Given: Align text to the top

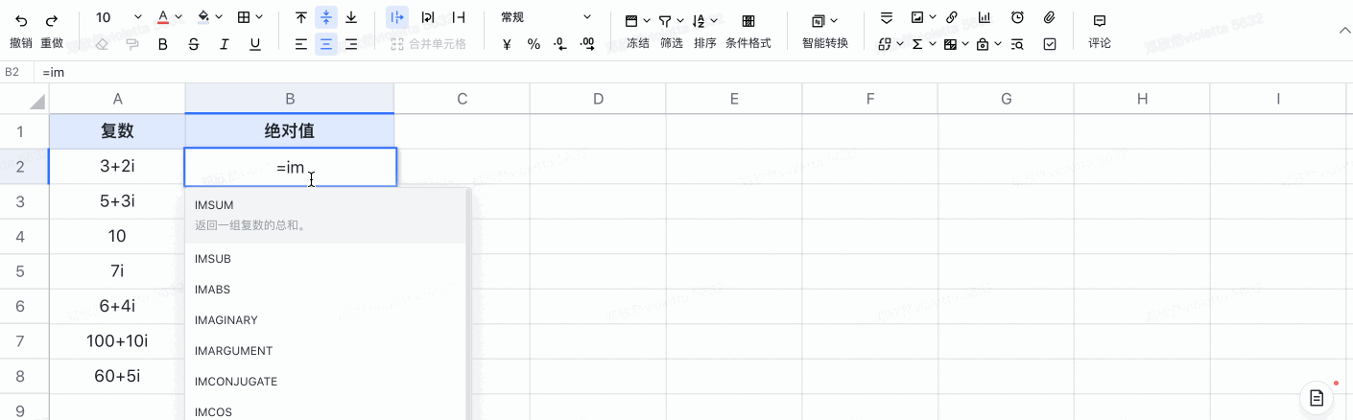Looking at the screenshot, I should tap(301, 17).
